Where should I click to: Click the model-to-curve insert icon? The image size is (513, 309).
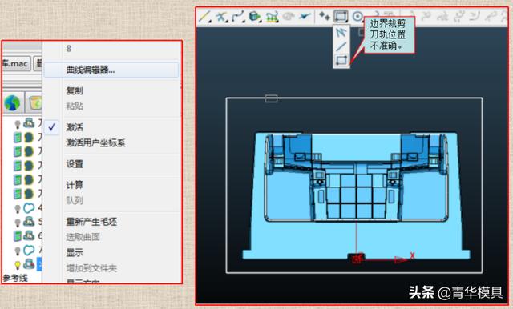click(255, 16)
